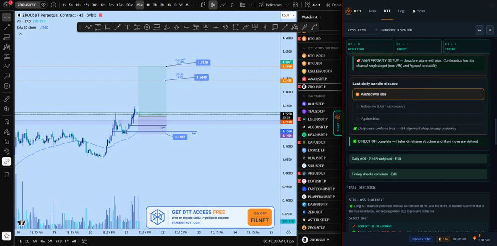
Task: Switch to the Log tab
Action: tap(401, 11)
